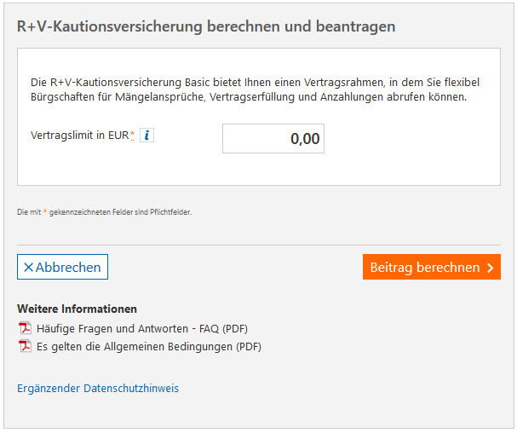517x433 pixels.
Task: Click the Kautionsversicherung Basic description paragraph
Action: [x=256, y=89]
